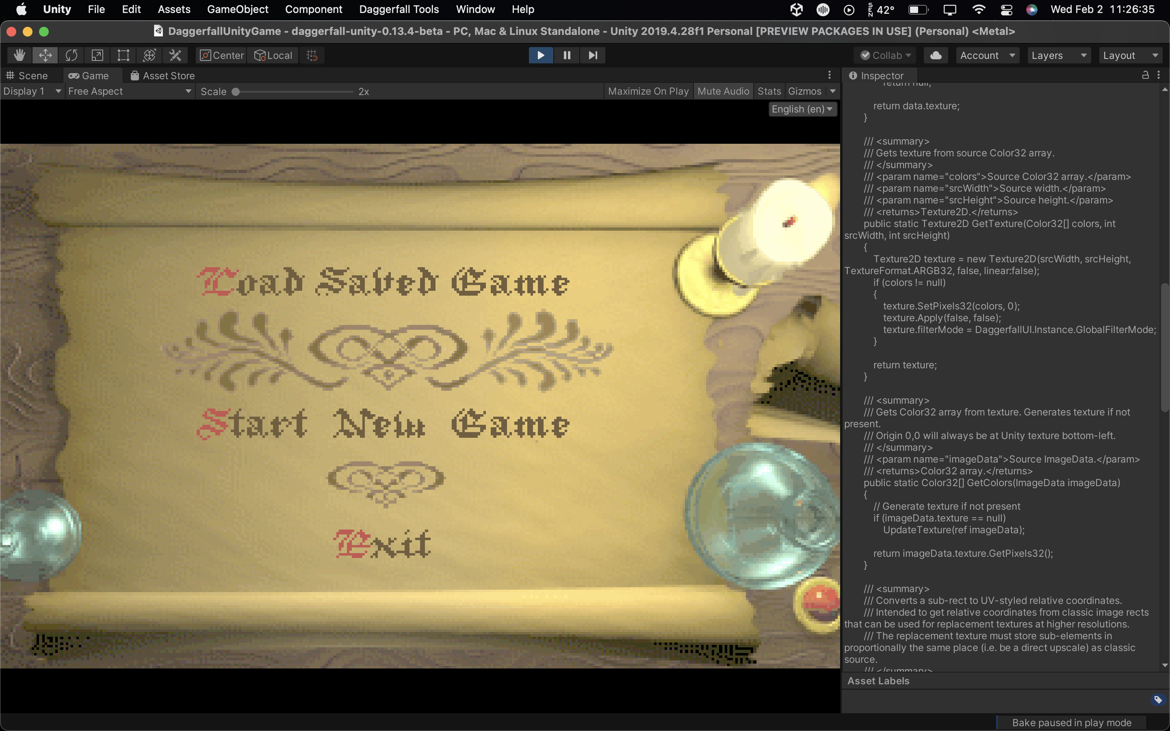
Task: Click Load Saved Game in game
Action: 383,281
